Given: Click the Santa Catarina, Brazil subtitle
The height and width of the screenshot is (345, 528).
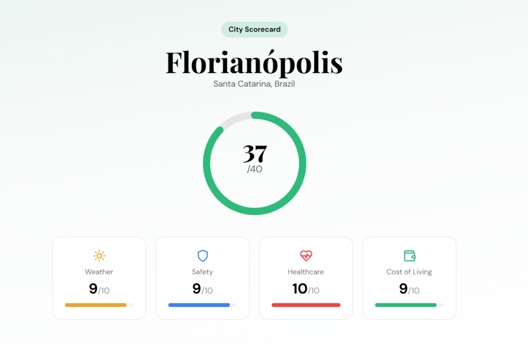Looking at the screenshot, I should (254, 84).
